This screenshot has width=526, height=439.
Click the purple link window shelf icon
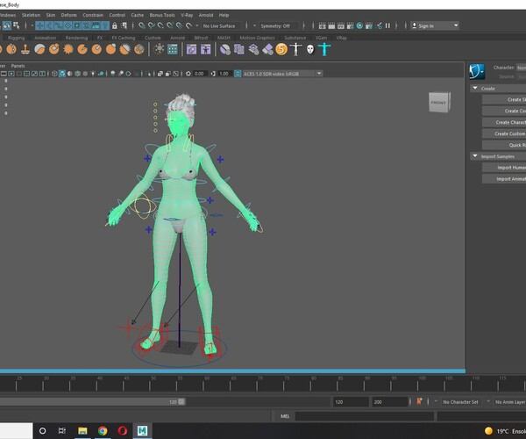pyautogui.click(x=191, y=49)
